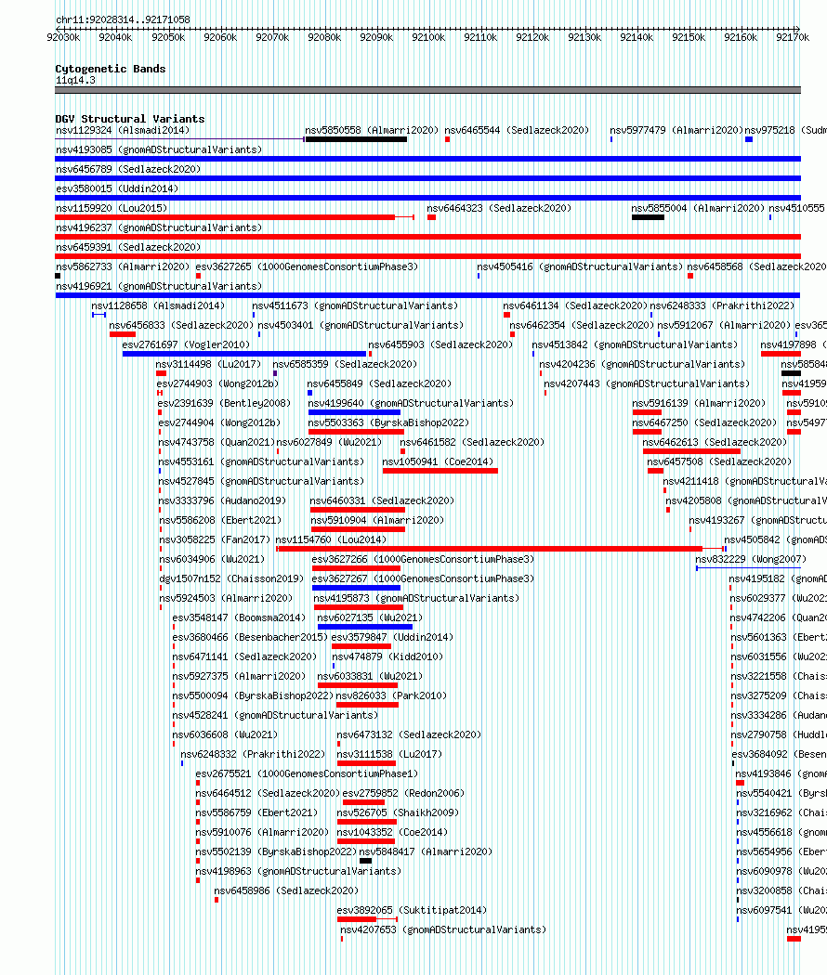The width and height of the screenshot is (827, 975).
Task: Click nsv4207653 gnomADStructuralVariants label
Action: [x=443, y=929]
